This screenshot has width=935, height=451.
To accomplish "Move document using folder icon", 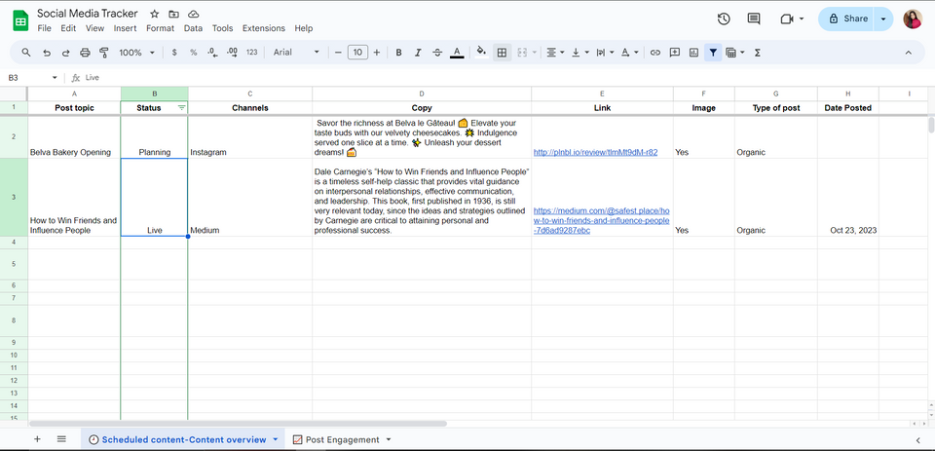I will 173,14.
